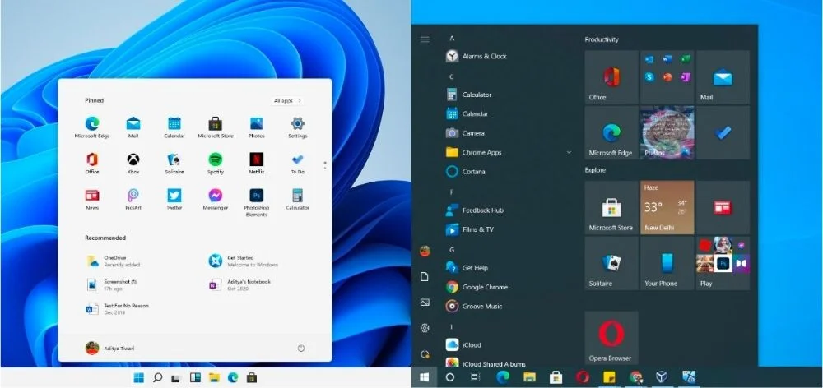Click the Office tile in Productivity
The width and height of the screenshot is (823, 388).
tap(611, 77)
